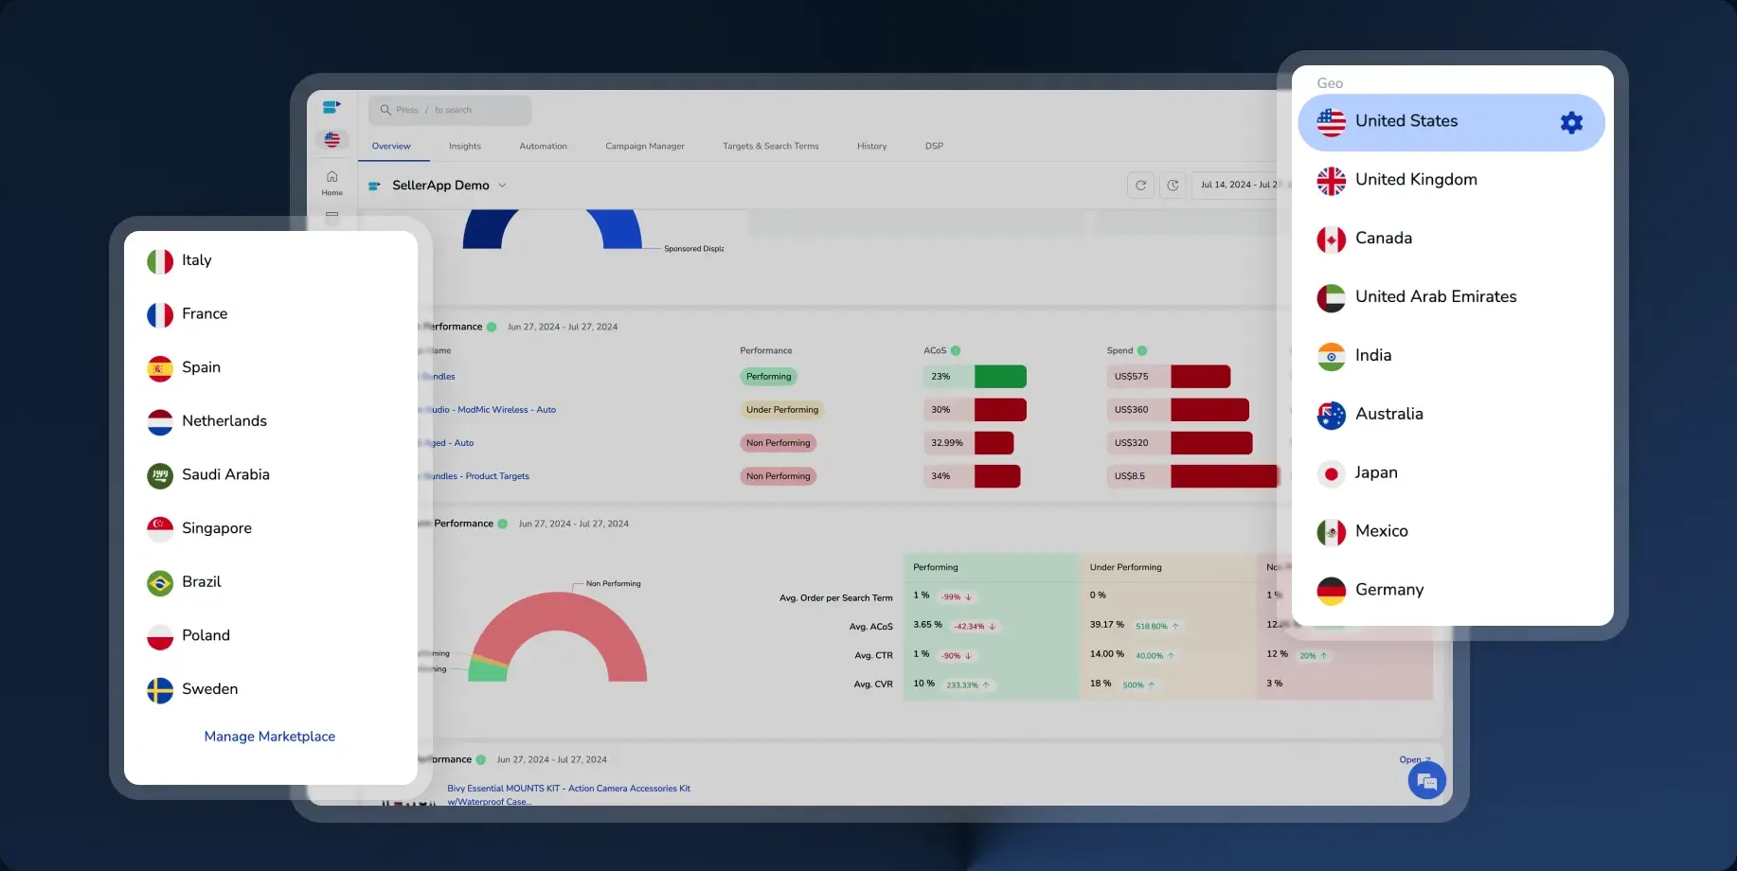The height and width of the screenshot is (871, 1737).
Task: Choose the Poland flag icon
Action: (160, 637)
